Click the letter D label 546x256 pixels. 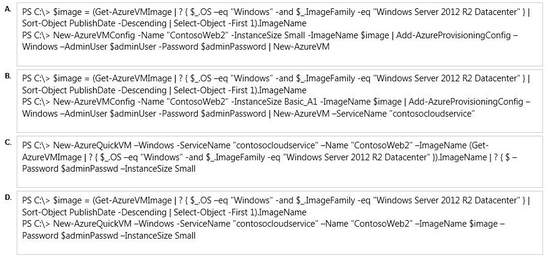8,197
